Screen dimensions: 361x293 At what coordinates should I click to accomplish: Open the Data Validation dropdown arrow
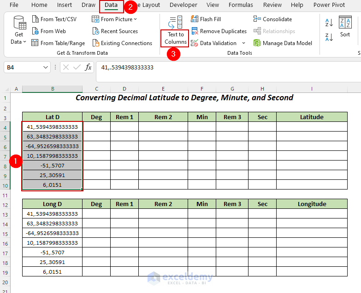tap(243, 43)
